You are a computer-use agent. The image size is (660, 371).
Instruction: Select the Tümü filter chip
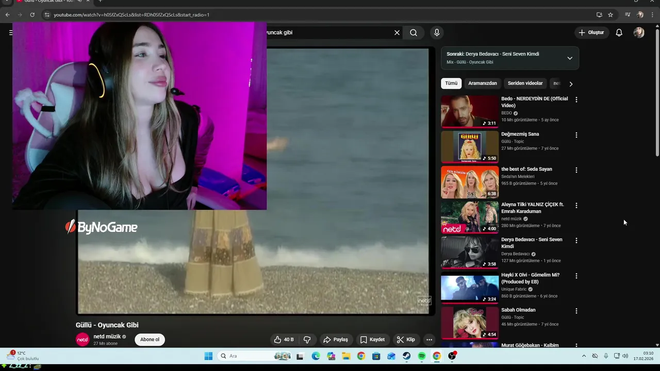point(451,83)
